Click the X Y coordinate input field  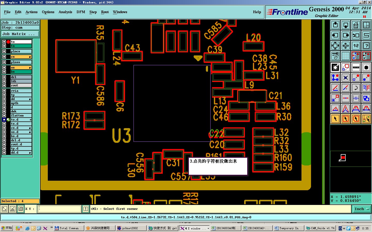tap(59, 209)
